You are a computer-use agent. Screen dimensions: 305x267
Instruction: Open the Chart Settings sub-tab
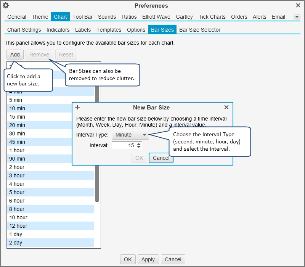coord(24,30)
